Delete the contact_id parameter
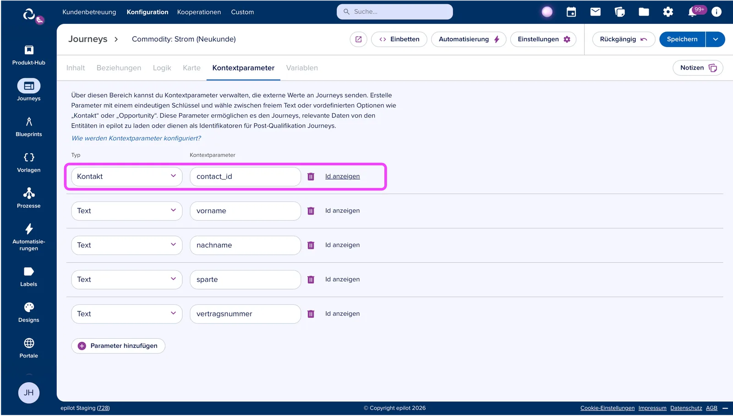Viewport: 733px width, 416px height. (311, 177)
